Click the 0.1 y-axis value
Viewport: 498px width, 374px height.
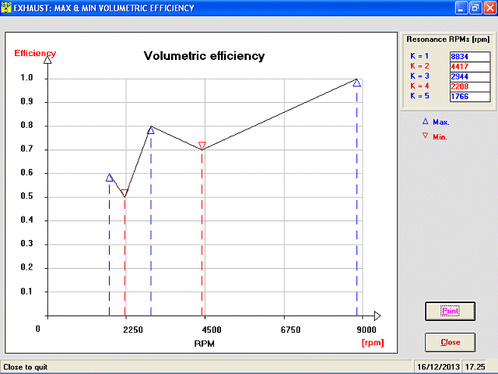click(x=26, y=291)
